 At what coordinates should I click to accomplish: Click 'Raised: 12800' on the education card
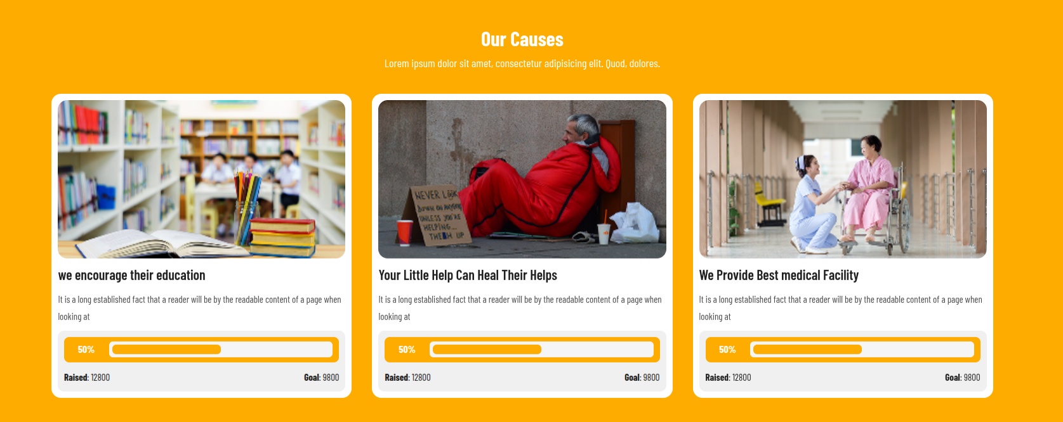87,378
